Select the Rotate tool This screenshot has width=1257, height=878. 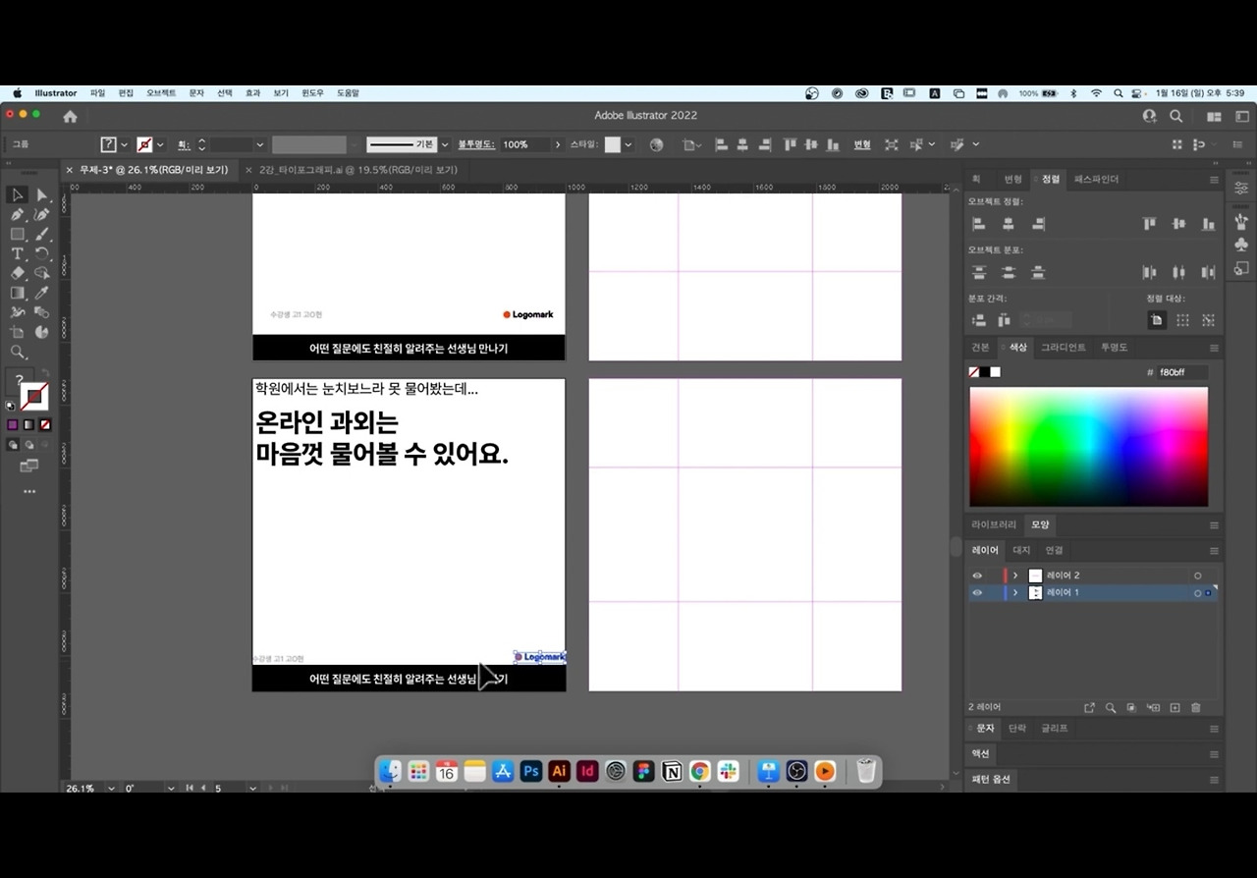pos(42,254)
